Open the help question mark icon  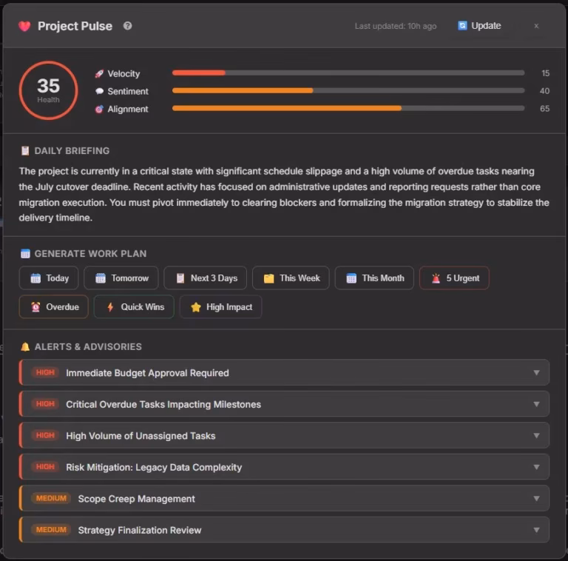pos(127,26)
